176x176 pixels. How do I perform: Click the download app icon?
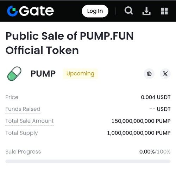point(146,11)
